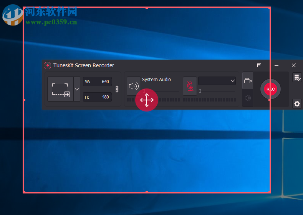Click the W width field showing 640
303x215 pixels.
98,82
